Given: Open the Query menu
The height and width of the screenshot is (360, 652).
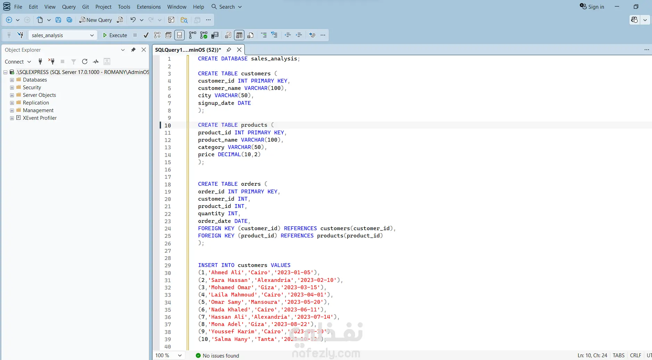Looking at the screenshot, I should (x=69, y=7).
